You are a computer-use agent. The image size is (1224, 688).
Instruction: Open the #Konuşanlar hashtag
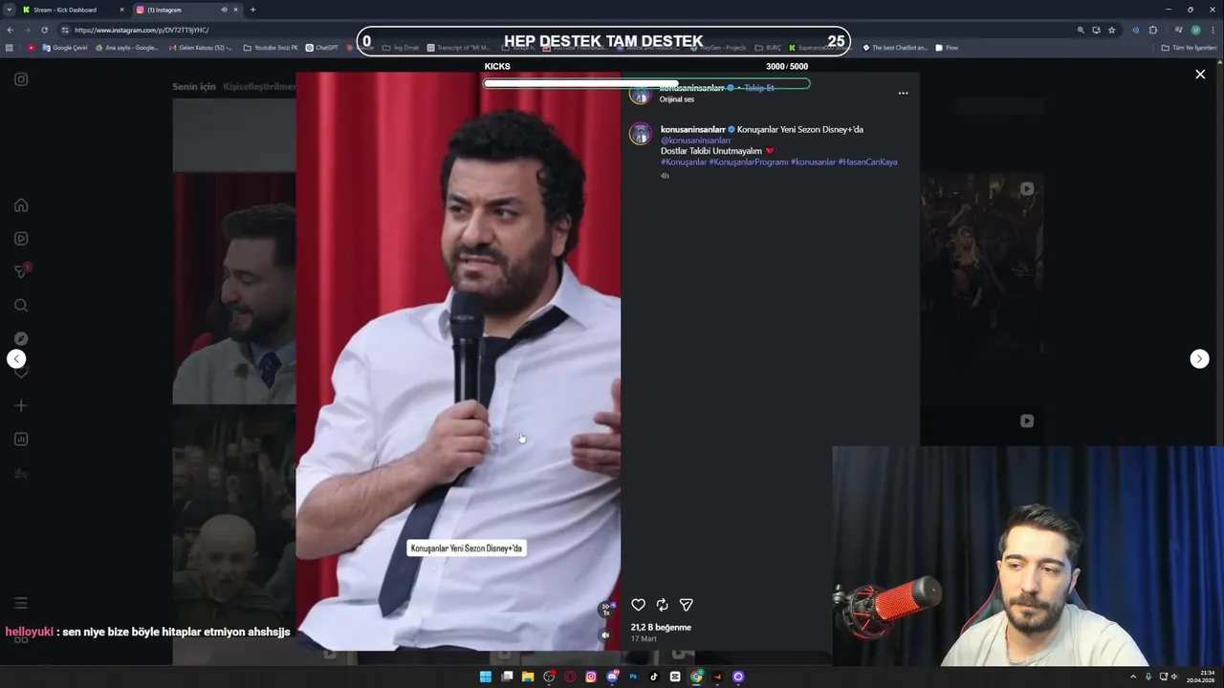(x=684, y=162)
